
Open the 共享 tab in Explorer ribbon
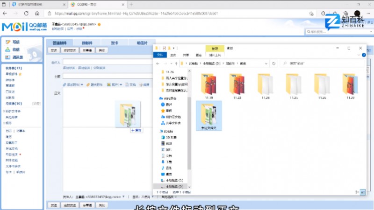[186, 55]
